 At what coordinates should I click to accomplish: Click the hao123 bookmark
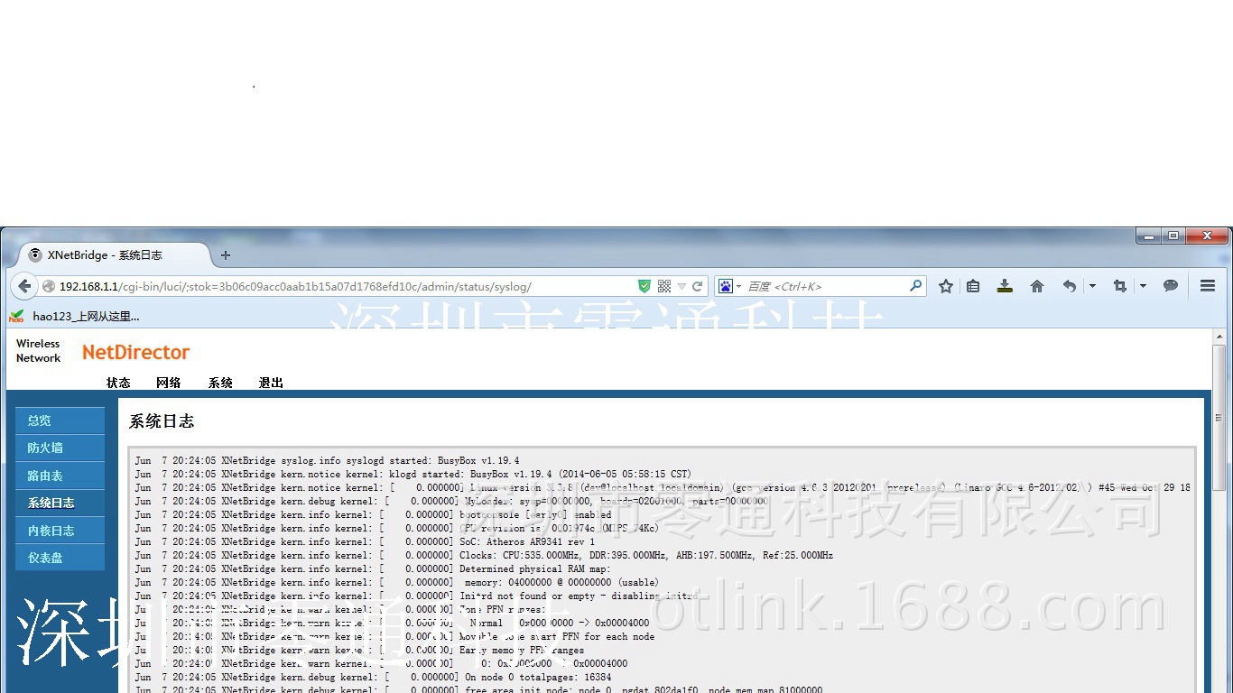click(x=75, y=316)
